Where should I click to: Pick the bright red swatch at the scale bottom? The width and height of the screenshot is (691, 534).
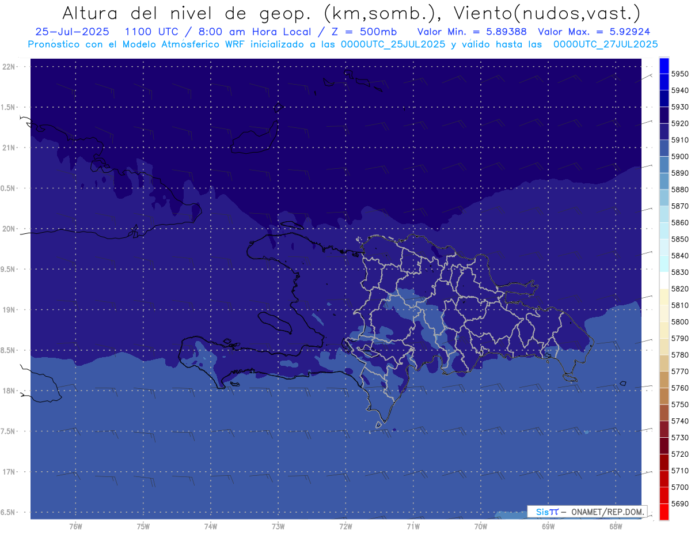tap(663, 512)
